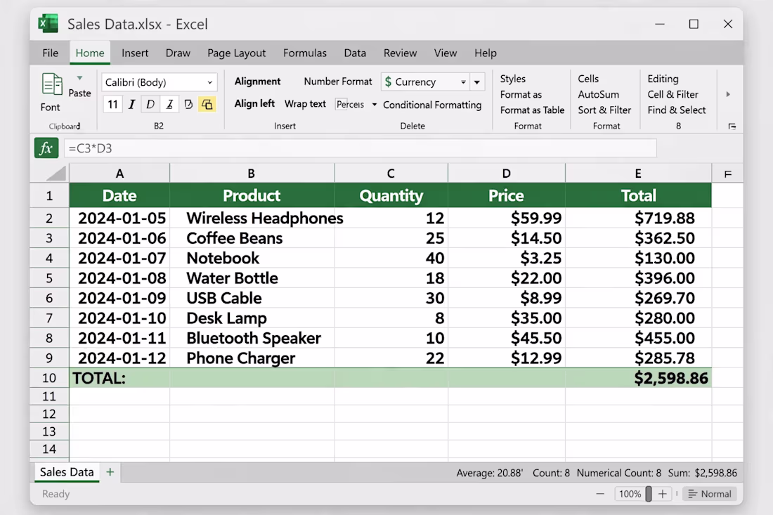Select row 10 header

tap(49, 378)
